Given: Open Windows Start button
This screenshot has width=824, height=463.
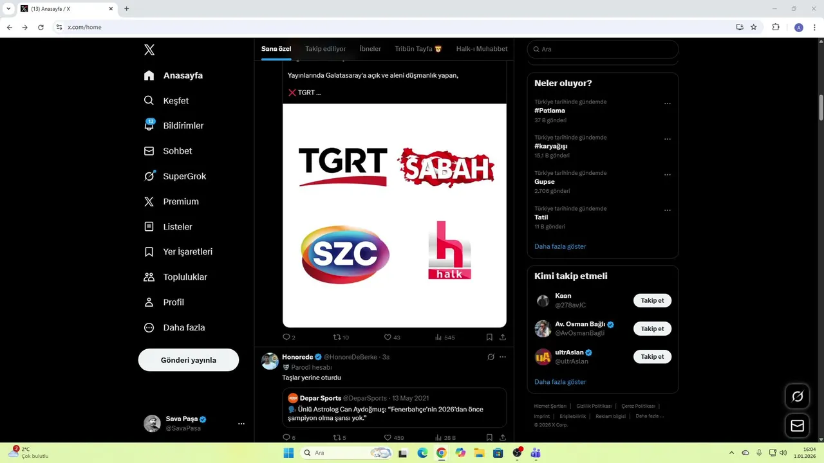Looking at the screenshot, I should [x=288, y=453].
